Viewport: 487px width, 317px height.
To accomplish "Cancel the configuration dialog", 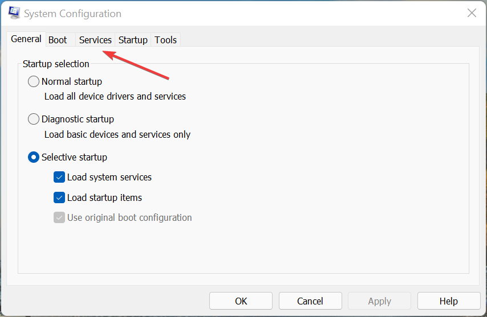I will [x=310, y=301].
